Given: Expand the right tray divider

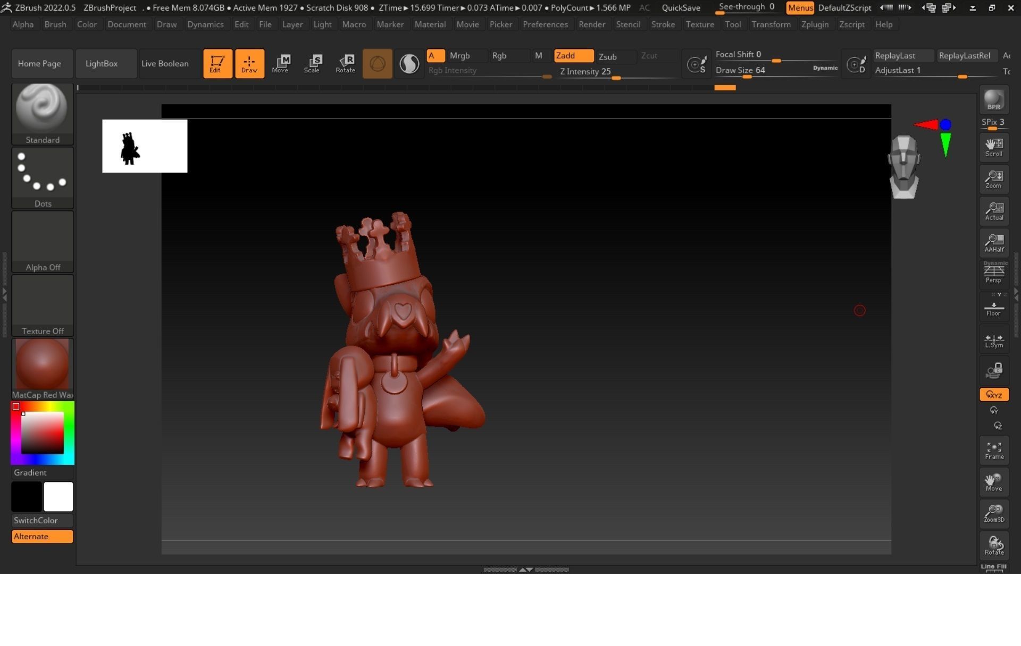Looking at the screenshot, I should pyautogui.click(x=1016, y=294).
